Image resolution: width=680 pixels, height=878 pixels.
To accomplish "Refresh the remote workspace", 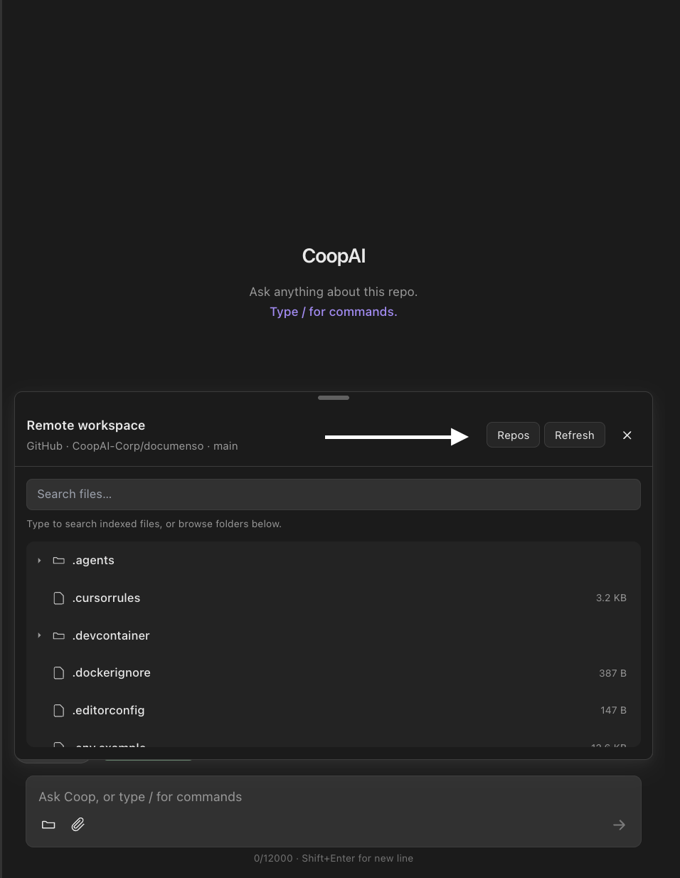I will (574, 435).
